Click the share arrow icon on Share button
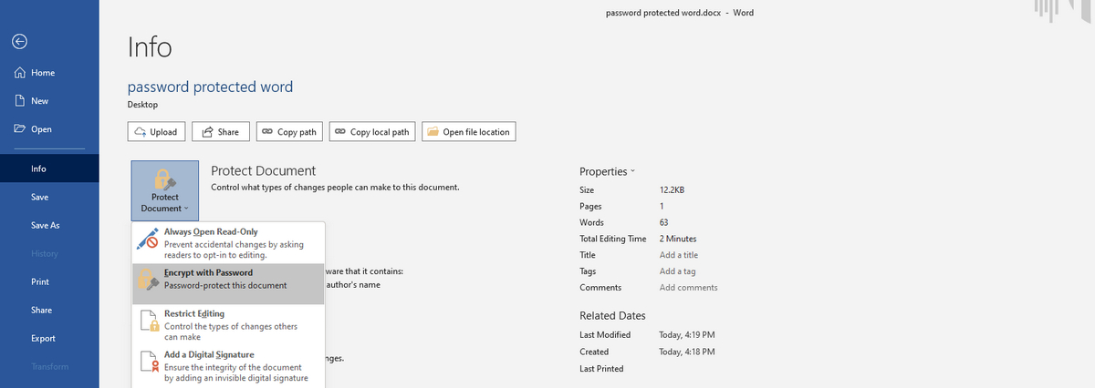Screen dimensions: 1095x388 [207, 132]
